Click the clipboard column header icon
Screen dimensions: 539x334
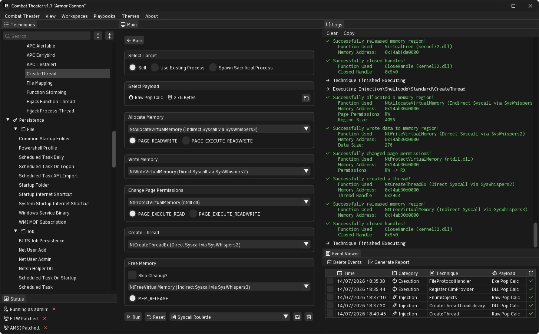pyautogui.click(x=531, y=273)
